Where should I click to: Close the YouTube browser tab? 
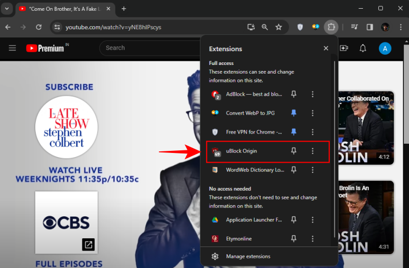pos(108,9)
